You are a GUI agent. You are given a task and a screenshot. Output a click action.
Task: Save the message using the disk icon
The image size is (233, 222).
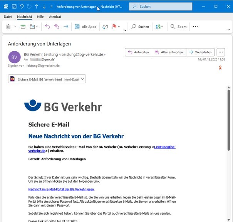[14, 7]
